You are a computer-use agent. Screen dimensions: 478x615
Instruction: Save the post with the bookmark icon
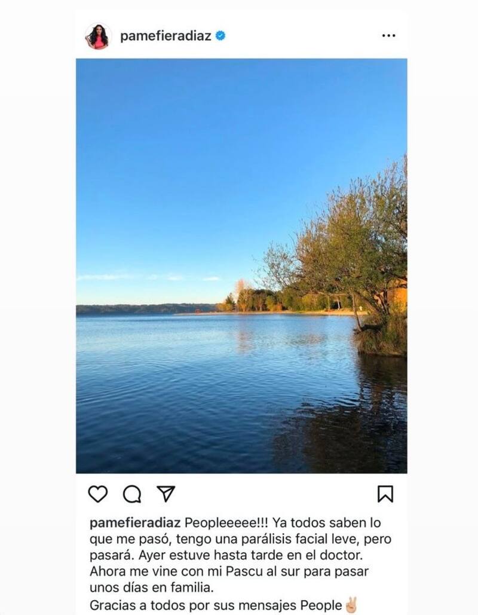[385, 494]
